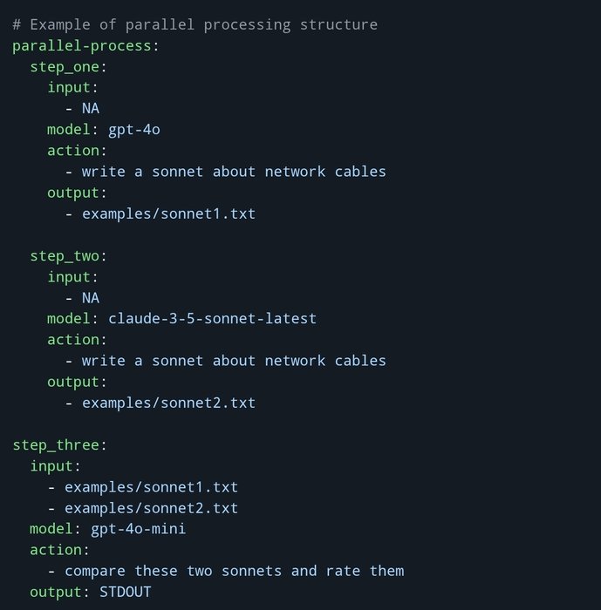The height and width of the screenshot is (610, 601).
Task: Click examples/sonnet2.txt under step_two output
Action: [168, 403]
